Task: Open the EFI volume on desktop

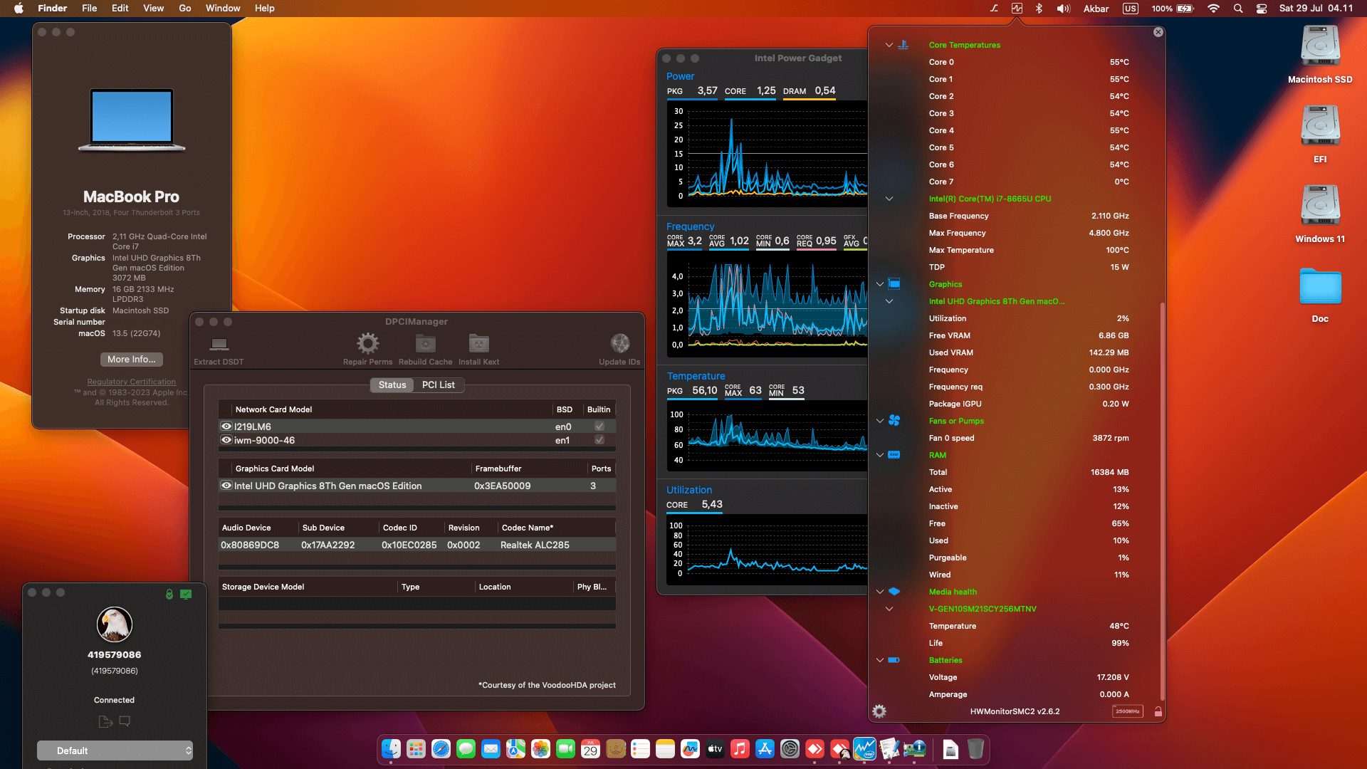Action: pos(1320,134)
